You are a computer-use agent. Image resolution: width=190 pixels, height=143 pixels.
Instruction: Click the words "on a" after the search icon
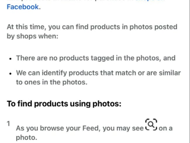tap(166, 128)
